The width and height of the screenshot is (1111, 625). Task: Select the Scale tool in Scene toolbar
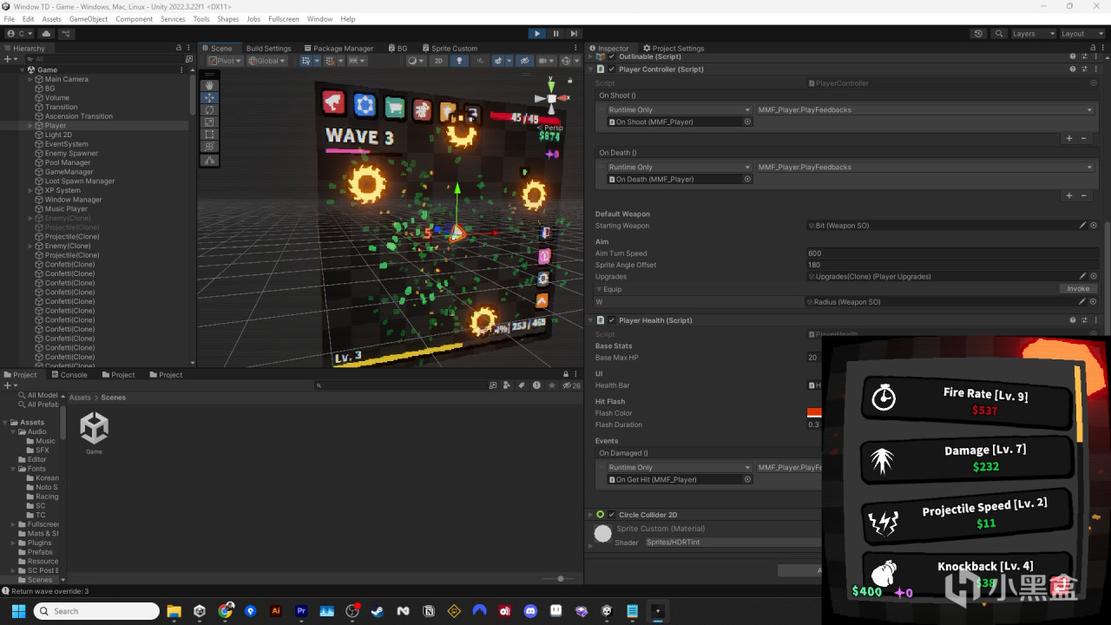point(209,122)
